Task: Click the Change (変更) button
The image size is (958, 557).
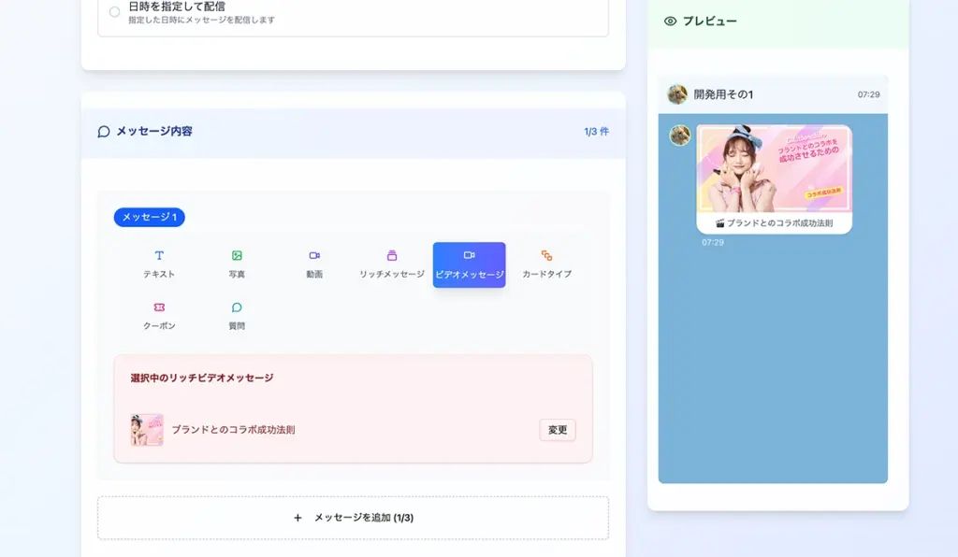Action: [558, 430]
